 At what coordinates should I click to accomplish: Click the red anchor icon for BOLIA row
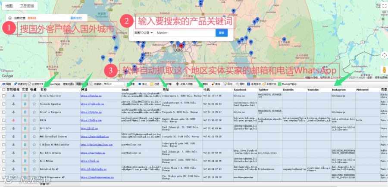point(13,120)
